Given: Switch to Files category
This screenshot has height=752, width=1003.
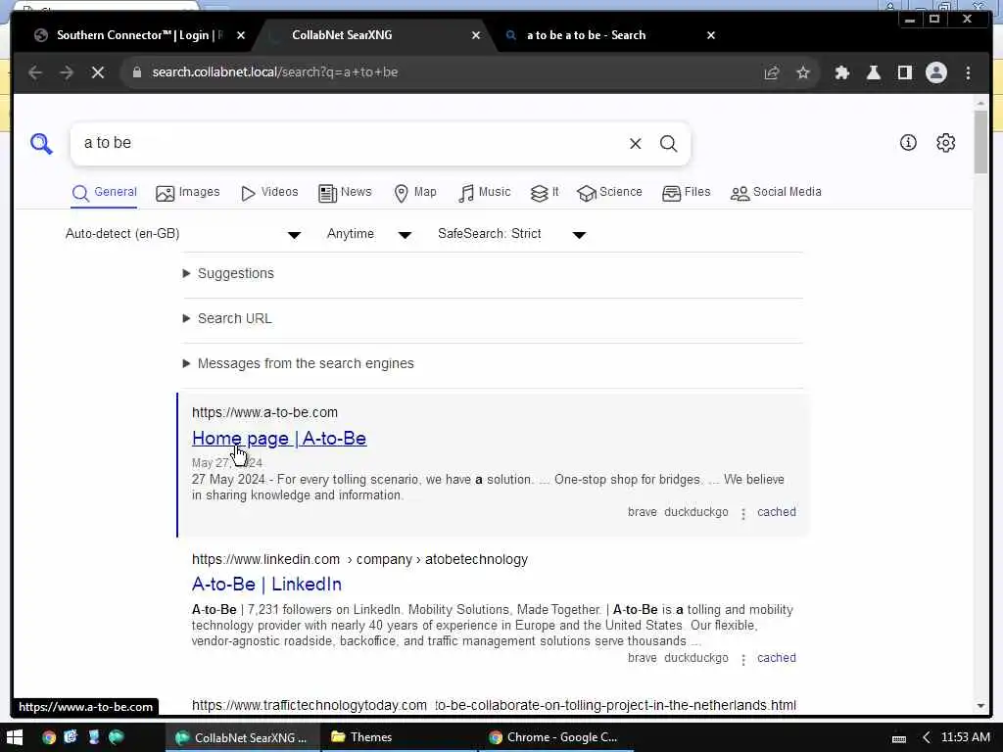Looking at the screenshot, I should pos(687,193).
